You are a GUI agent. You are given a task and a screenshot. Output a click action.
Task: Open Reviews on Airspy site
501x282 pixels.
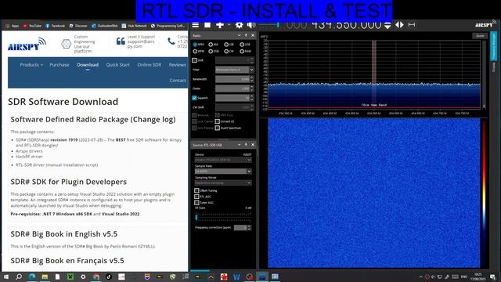click(x=178, y=64)
